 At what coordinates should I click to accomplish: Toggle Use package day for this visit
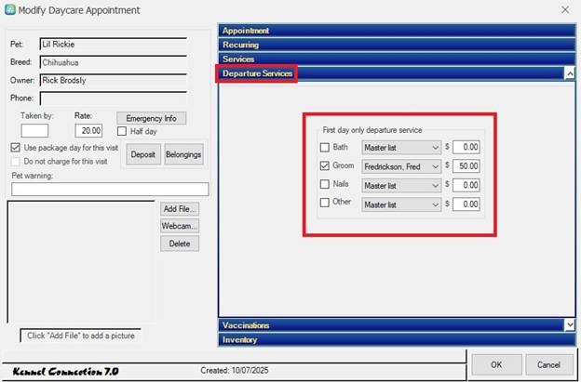[15, 148]
